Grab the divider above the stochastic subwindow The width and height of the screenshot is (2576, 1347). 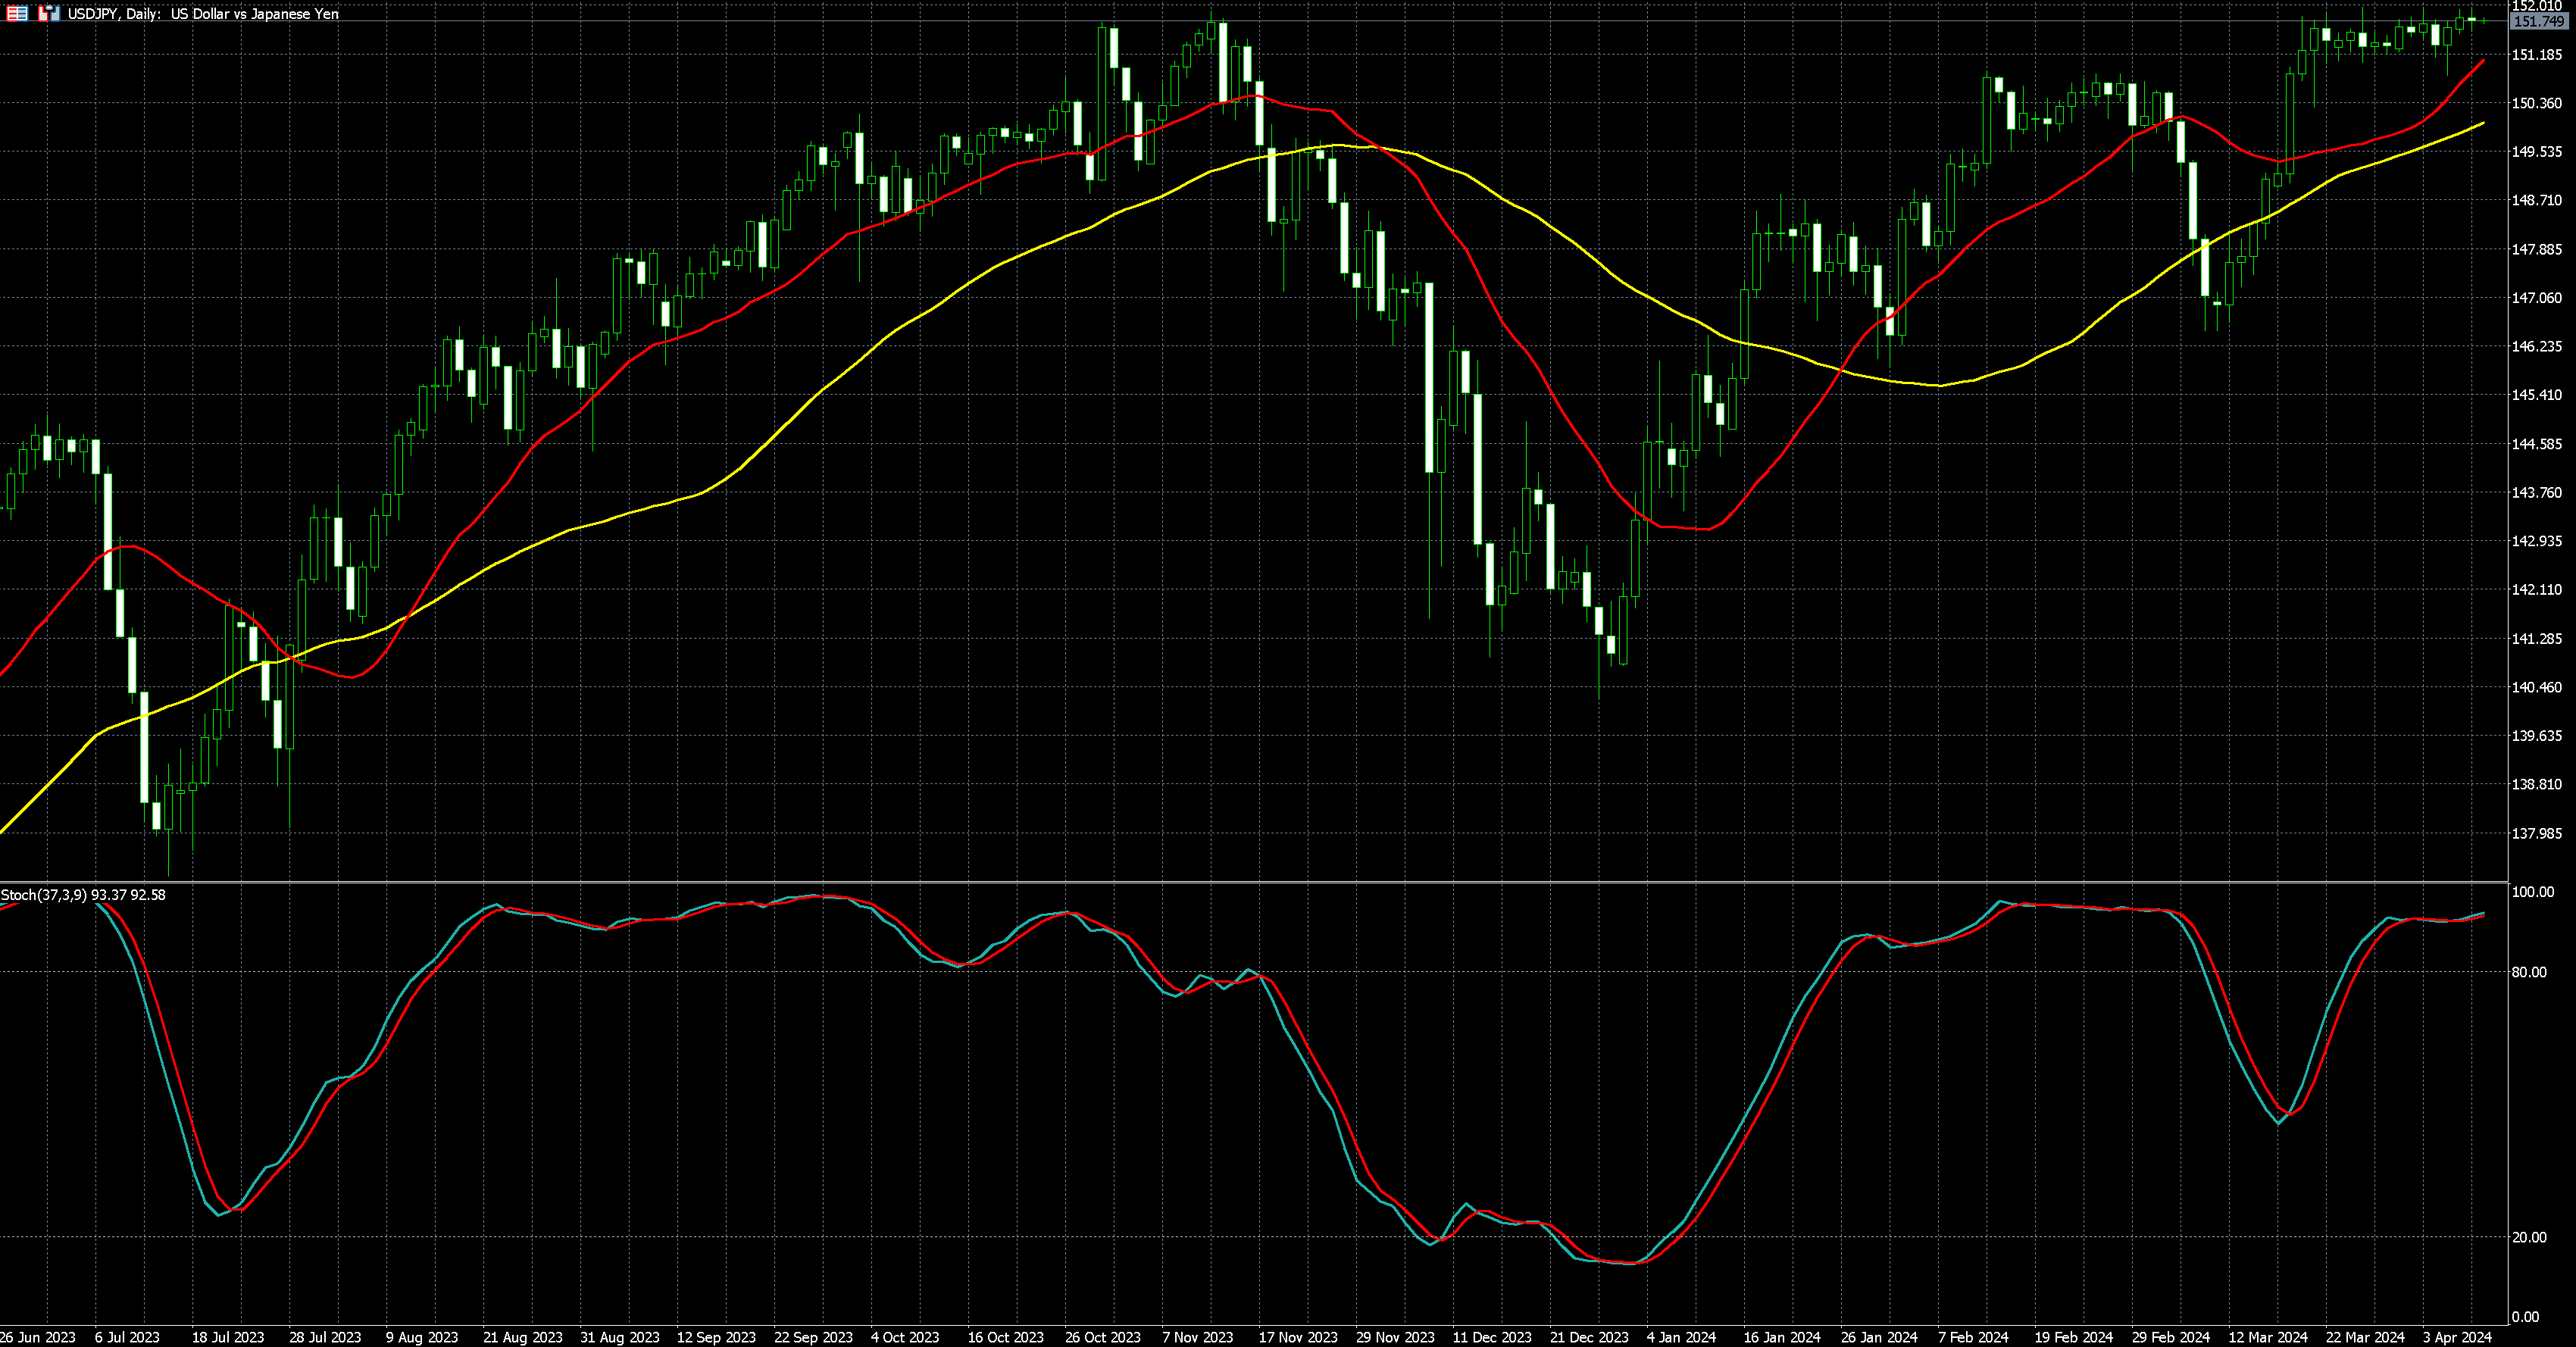(x=1250, y=881)
